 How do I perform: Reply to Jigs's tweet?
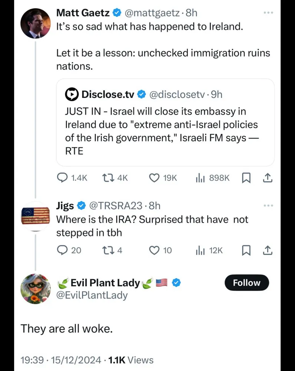(62, 250)
